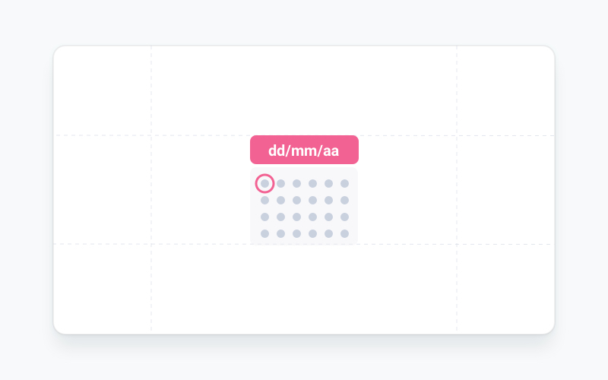The width and height of the screenshot is (608, 380).
Task: Select last dot in the third row
Action: 344,217
